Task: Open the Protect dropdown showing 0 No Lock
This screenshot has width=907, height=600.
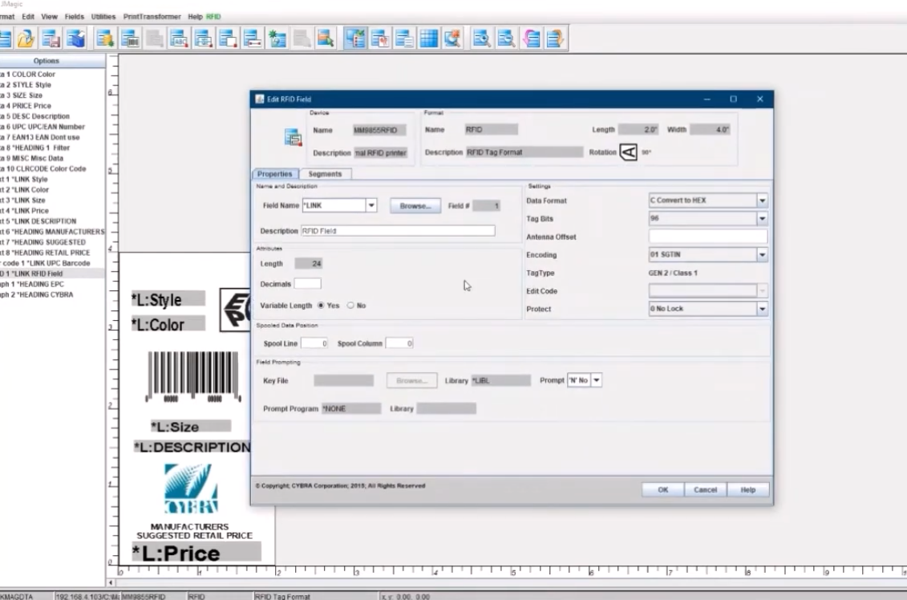Action: [x=762, y=309]
